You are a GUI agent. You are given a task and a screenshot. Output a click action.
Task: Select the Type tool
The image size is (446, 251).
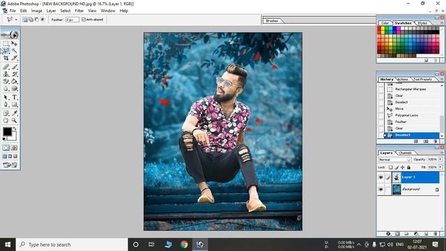[x=14, y=98]
